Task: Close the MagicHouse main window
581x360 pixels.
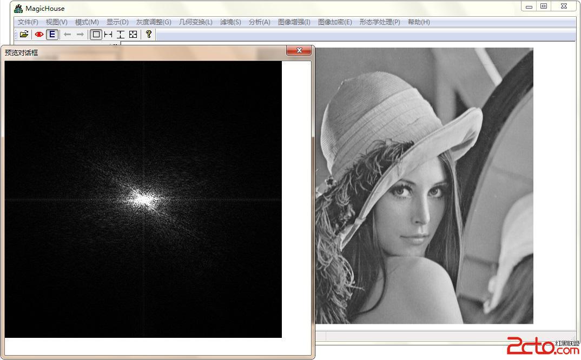Action: pos(564,6)
